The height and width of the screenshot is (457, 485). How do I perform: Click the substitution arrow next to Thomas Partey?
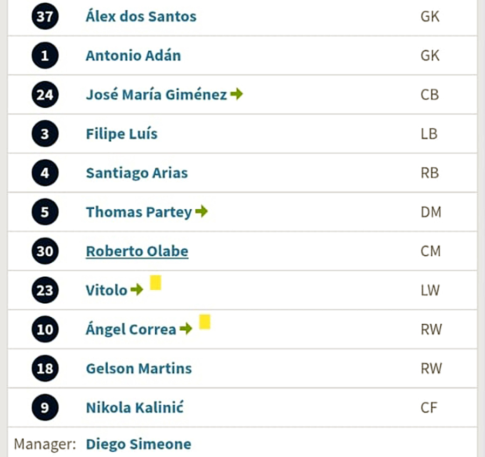(x=202, y=212)
